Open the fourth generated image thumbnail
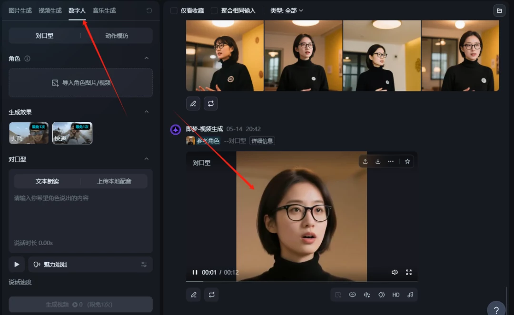 click(x=460, y=56)
